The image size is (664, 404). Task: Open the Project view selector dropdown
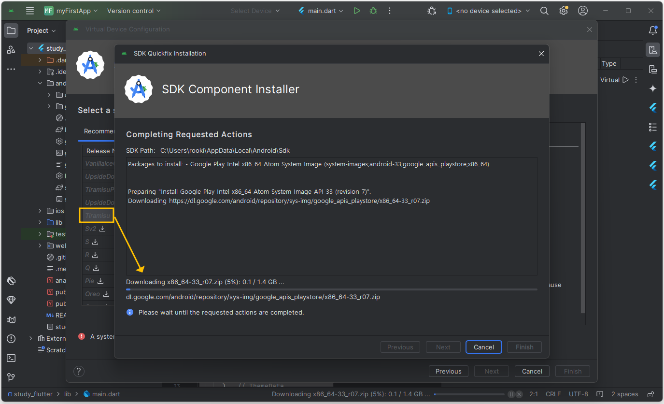point(41,30)
